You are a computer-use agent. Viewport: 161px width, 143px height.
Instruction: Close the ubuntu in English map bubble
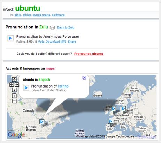tap(84, 77)
